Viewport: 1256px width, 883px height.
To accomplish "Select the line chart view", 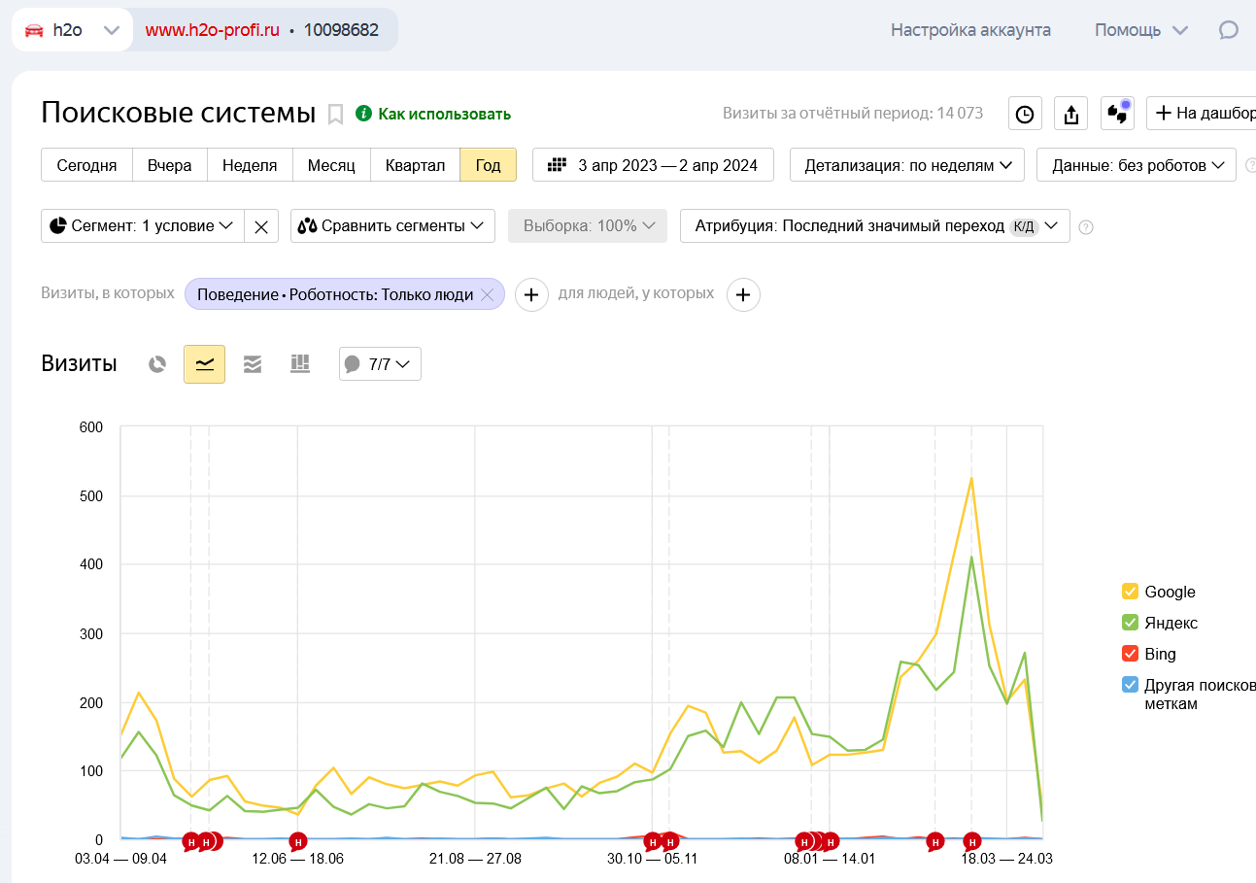I will tap(205, 364).
